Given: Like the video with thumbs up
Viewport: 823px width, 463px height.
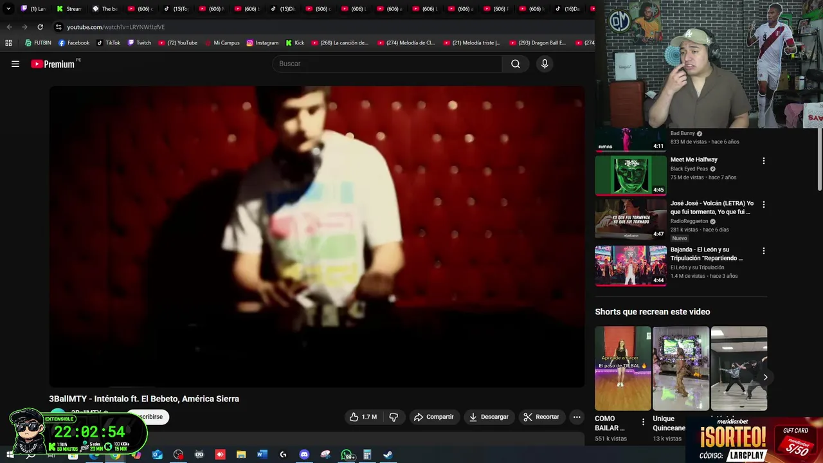Looking at the screenshot, I should tap(363, 417).
